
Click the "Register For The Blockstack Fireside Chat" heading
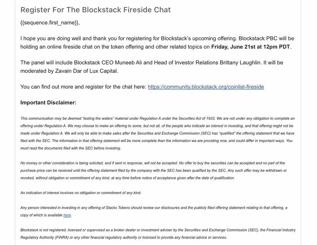point(95,10)
